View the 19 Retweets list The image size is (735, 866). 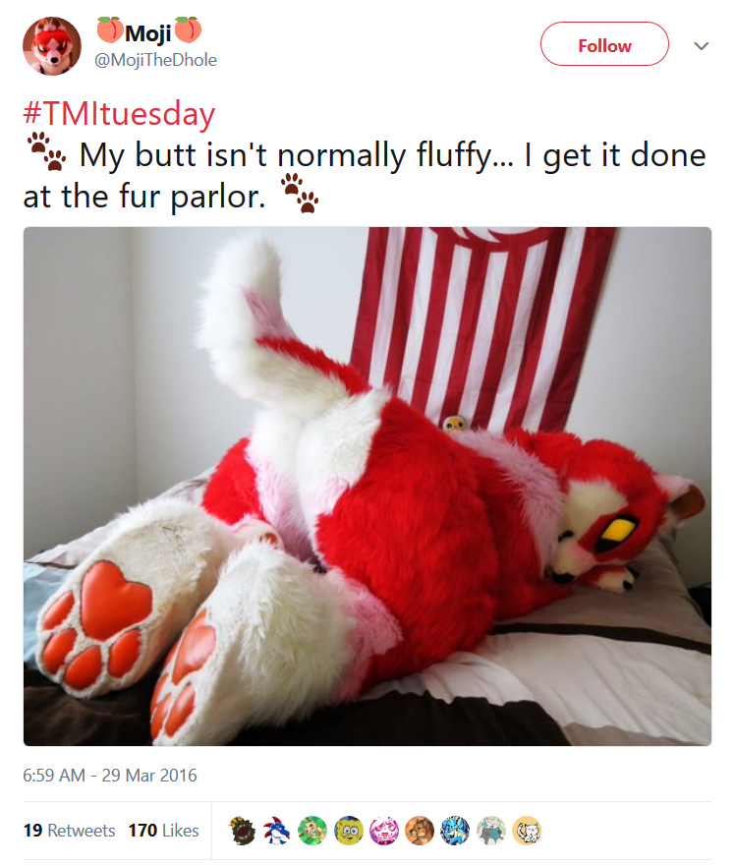(x=69, y=830)
